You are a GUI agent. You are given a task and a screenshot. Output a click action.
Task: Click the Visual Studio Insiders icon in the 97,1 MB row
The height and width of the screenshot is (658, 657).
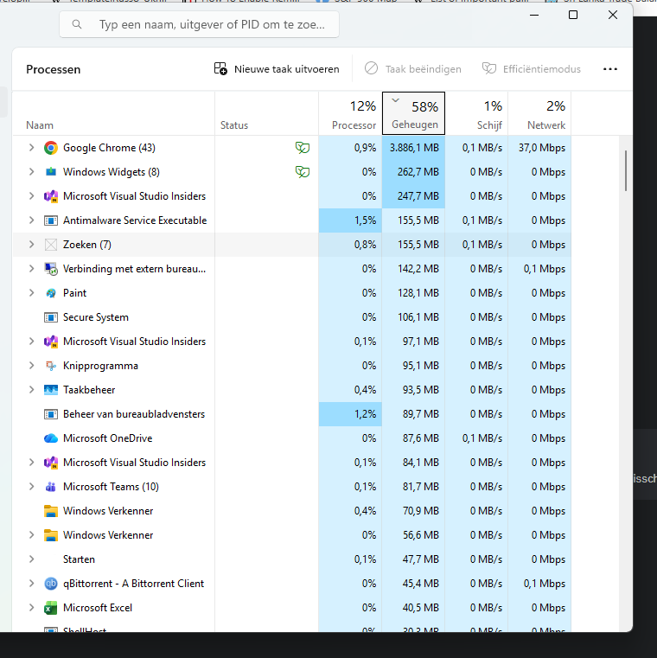pos(51,342)
